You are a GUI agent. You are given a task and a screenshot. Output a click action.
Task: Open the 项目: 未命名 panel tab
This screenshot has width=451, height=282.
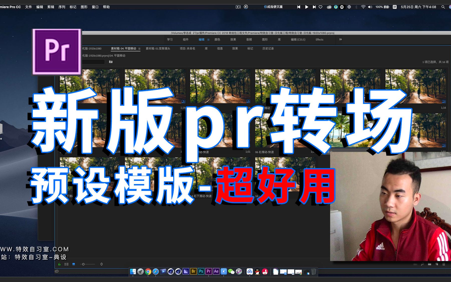[x=187, y=49]
